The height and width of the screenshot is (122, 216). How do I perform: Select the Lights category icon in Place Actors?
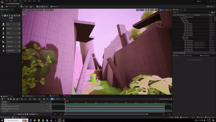click(x=8, y=16)
